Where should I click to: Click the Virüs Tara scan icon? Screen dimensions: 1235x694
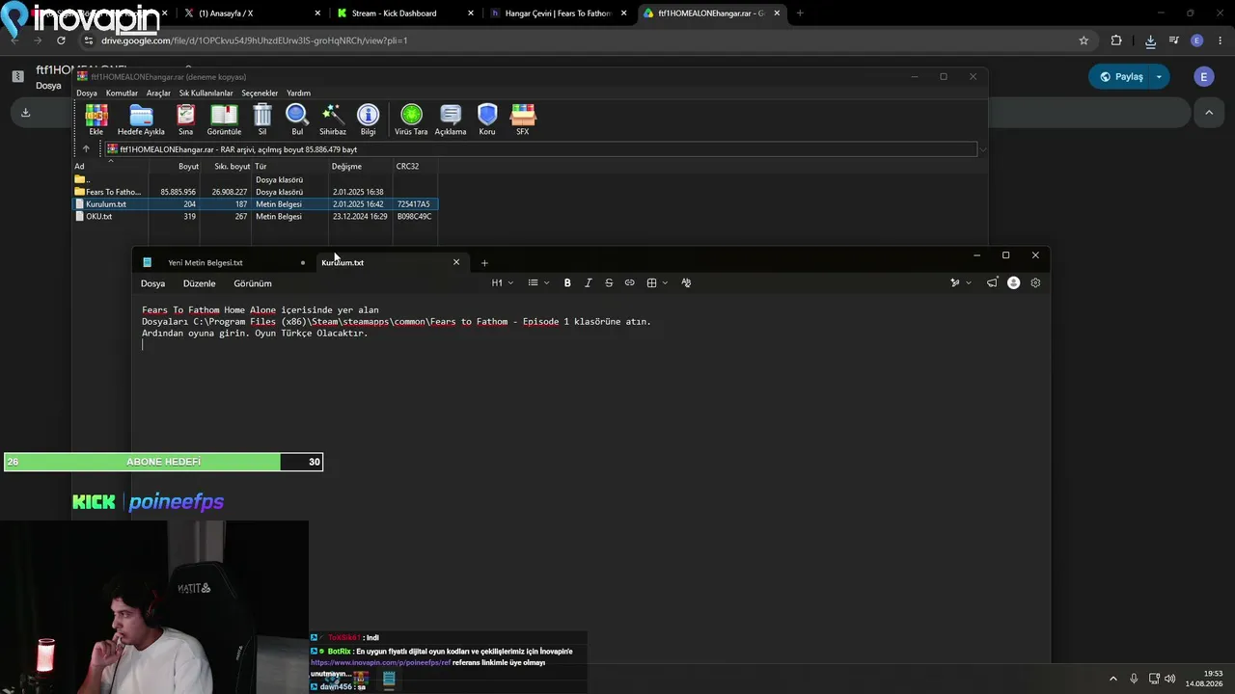point(411,120)
